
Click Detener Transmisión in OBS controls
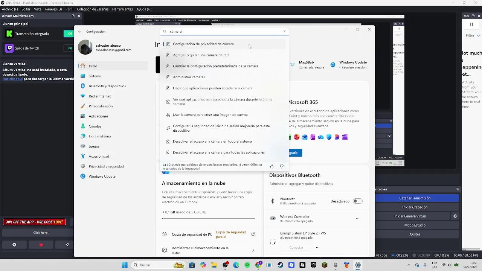415,198
